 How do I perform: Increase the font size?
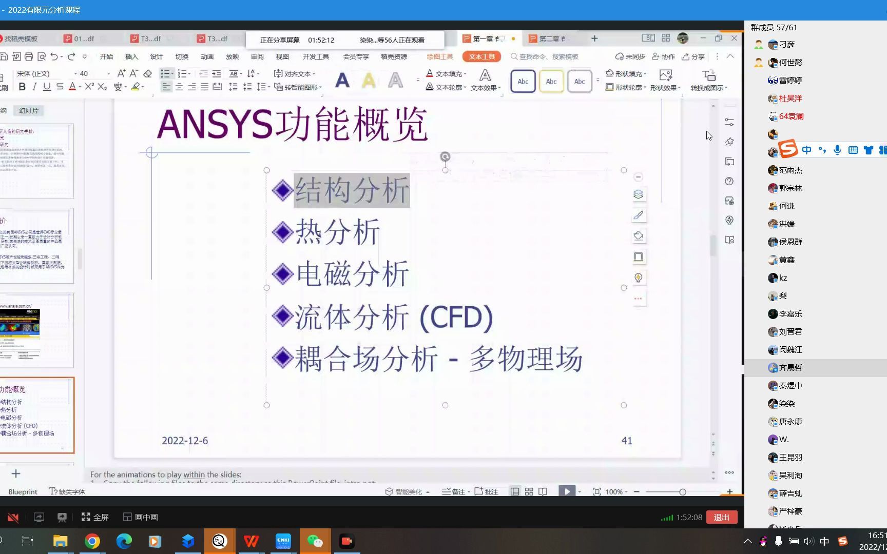[121, 73]
